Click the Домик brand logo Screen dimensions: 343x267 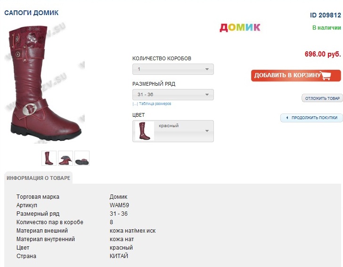click(x=240, y=27)
